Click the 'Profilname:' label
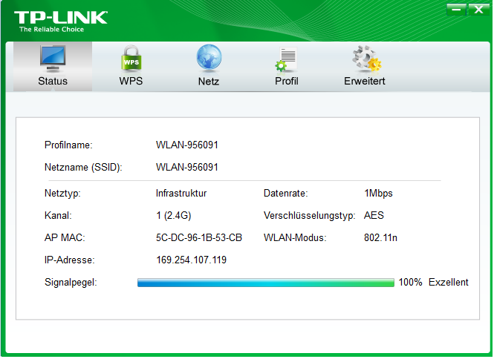This screenshot has width=494, height=359. [68, 145]
